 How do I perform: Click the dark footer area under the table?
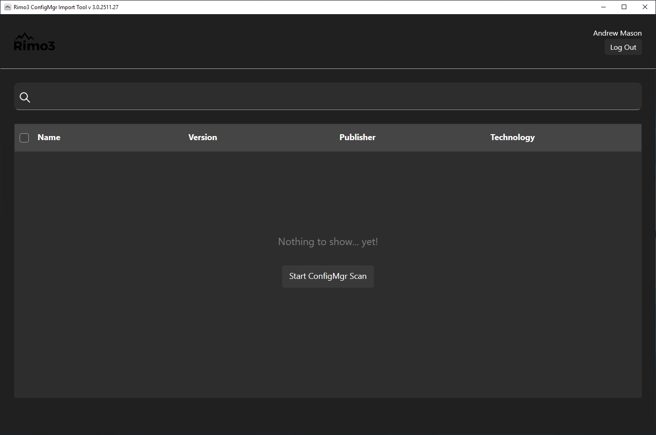328,416
